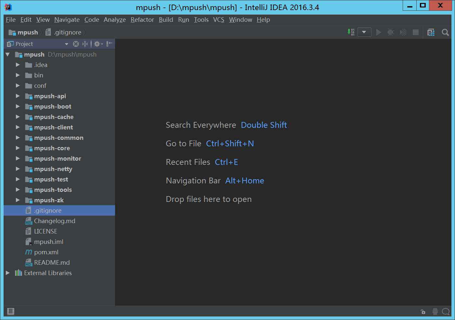Expand the mpush-client module
This screenshot has width=455, height=320.
18,127
